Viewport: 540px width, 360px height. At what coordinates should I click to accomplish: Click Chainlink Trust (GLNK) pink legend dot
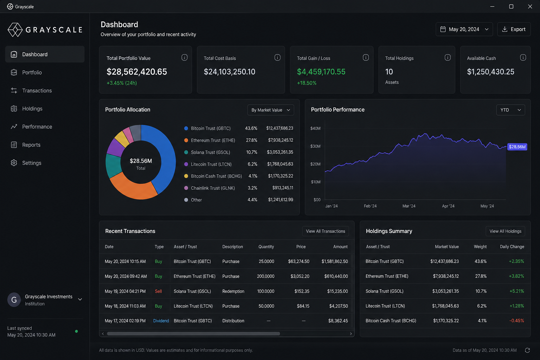186,188
